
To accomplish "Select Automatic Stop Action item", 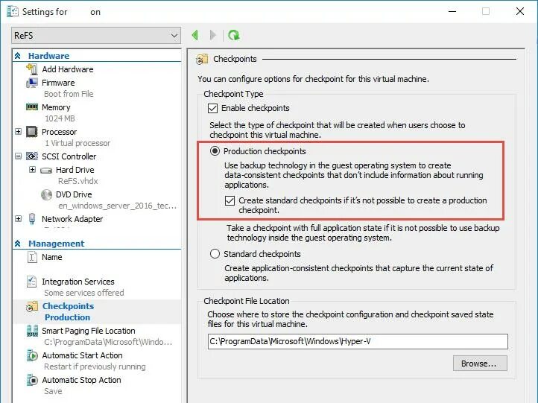I will coord(82,380).
